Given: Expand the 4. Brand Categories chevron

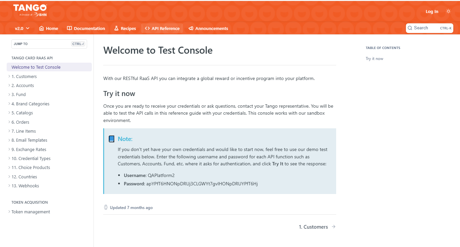Looking at the screenshot, I should 9,104.
